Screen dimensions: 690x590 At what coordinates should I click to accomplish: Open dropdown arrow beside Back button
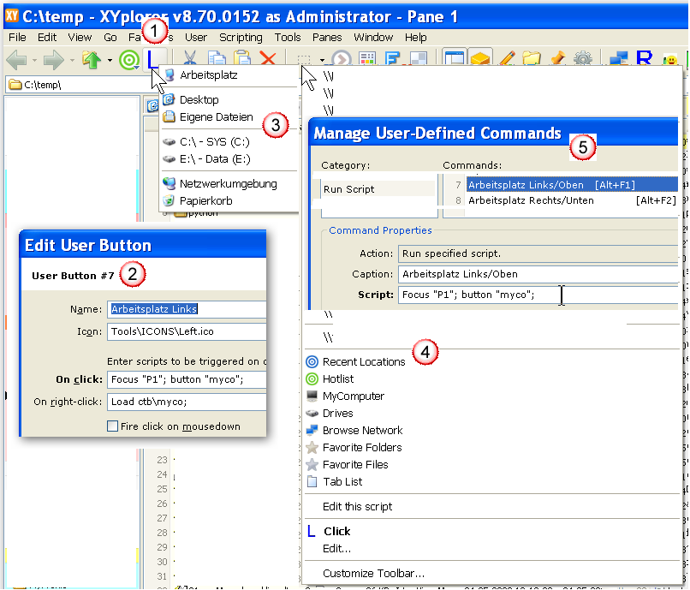click(x=34, y=60)
